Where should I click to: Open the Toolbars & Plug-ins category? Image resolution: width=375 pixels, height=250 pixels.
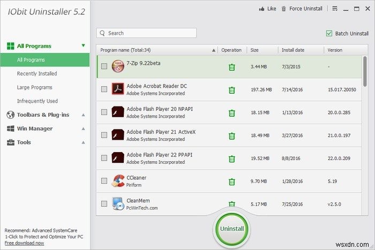coord(43,115)
